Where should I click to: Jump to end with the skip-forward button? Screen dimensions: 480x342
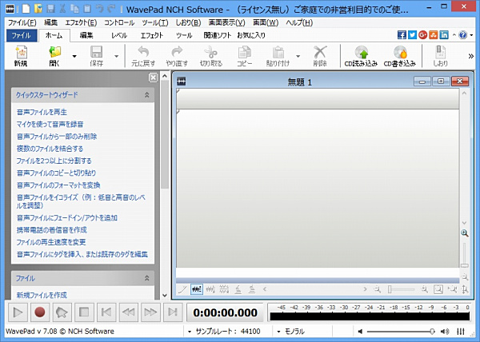pos(173,312)
